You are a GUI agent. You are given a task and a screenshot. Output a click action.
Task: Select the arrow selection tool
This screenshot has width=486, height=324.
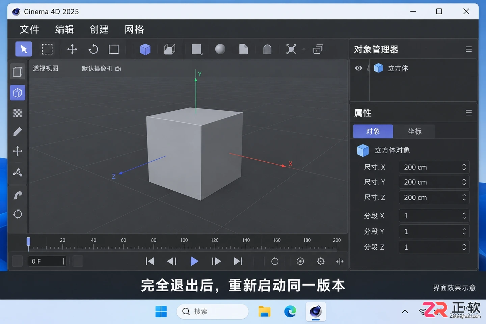24,49
